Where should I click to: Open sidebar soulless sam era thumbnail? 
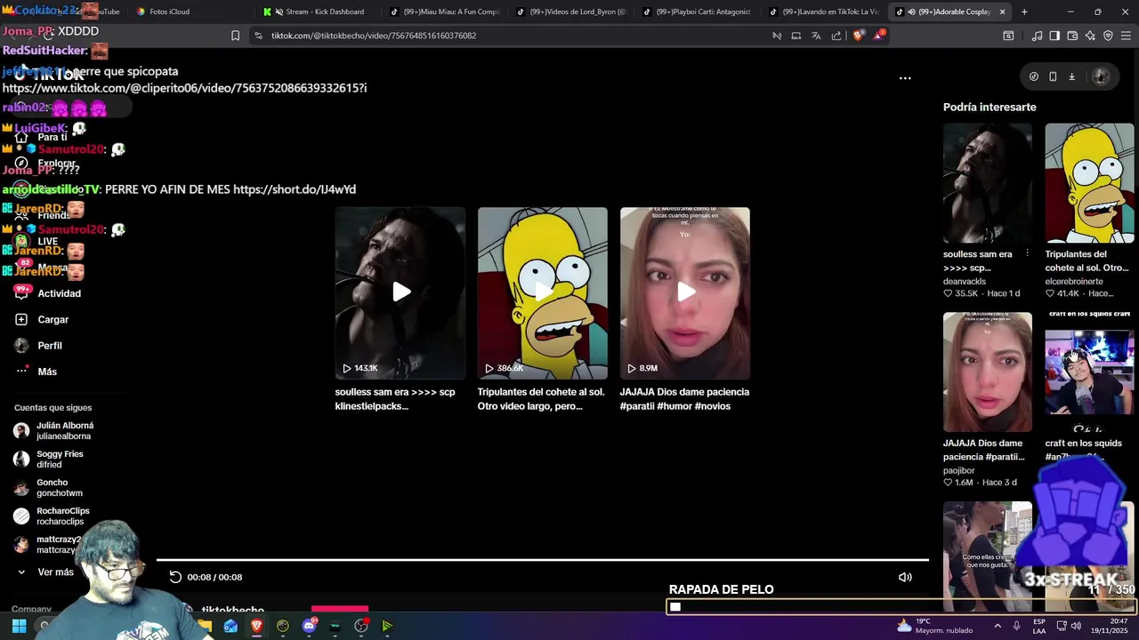coord(988,183)
